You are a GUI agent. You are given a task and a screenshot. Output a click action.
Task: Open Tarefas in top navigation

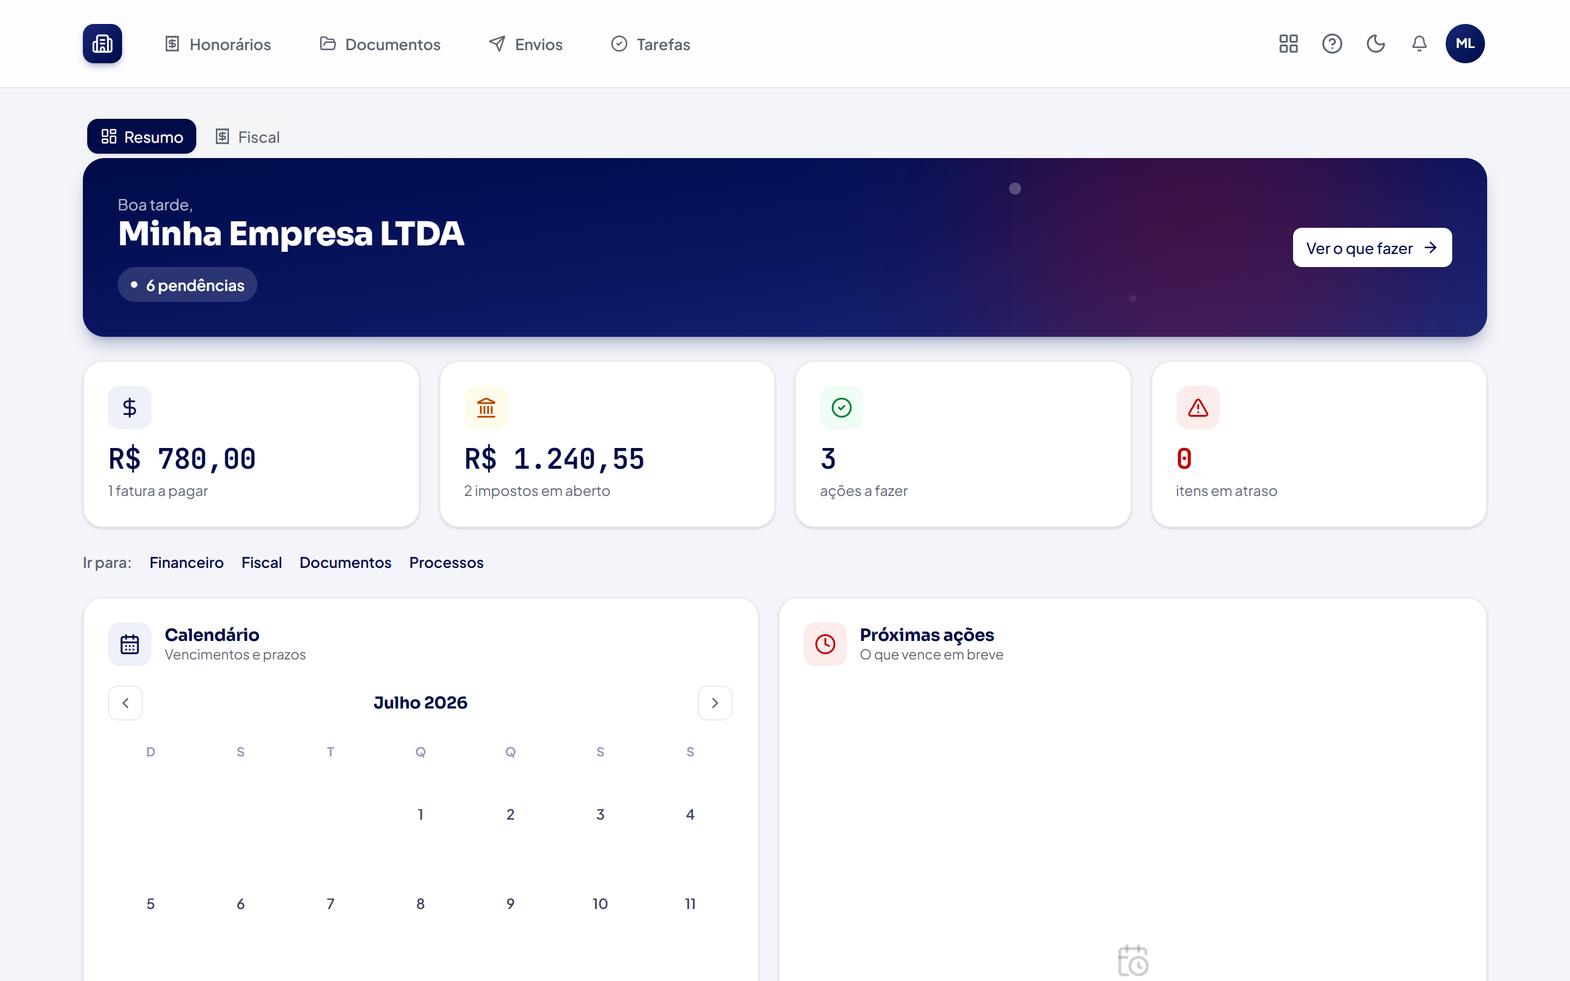click(651, 44)
